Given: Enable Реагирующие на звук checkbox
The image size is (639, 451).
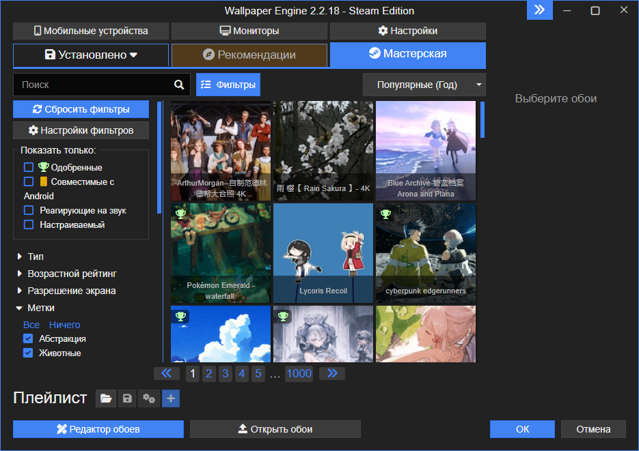Looking at the screenshot, I should pyautogui.click(x=29, y=210).
